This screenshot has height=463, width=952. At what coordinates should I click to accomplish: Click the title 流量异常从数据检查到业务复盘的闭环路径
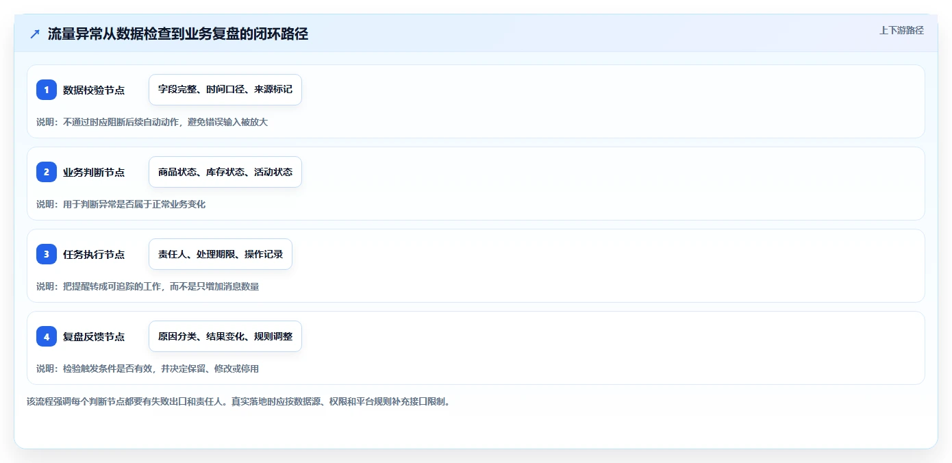(178, 34)
